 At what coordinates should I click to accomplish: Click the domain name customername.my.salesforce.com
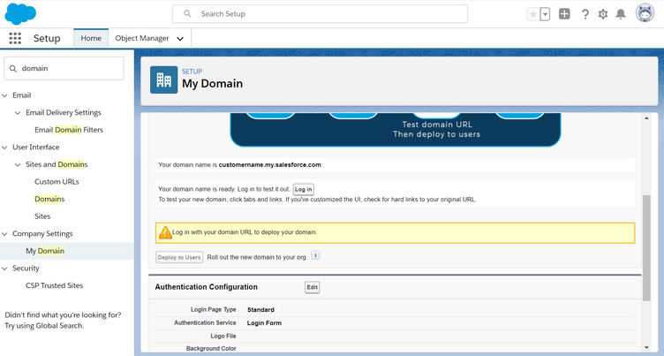[x=270, y=165]
